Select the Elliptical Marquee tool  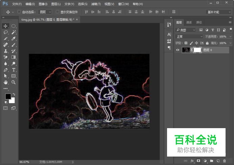click(14, 26)
